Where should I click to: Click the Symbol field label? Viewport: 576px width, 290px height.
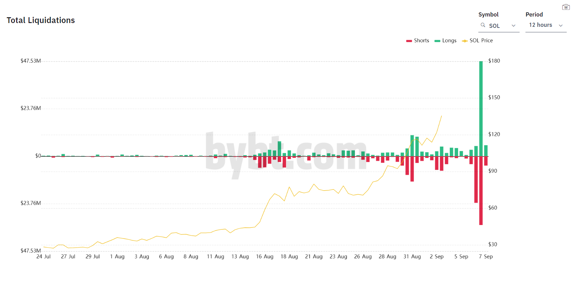click(x=488, y=14)
